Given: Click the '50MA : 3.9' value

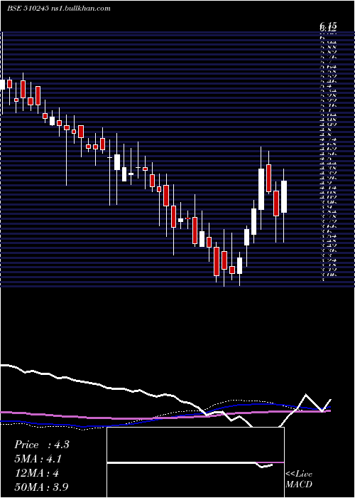Looking at the screenshot, I should click(x=41, y=487).
